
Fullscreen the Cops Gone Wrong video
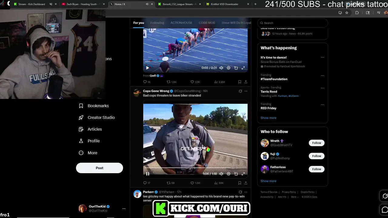click(x=243, y=174)
